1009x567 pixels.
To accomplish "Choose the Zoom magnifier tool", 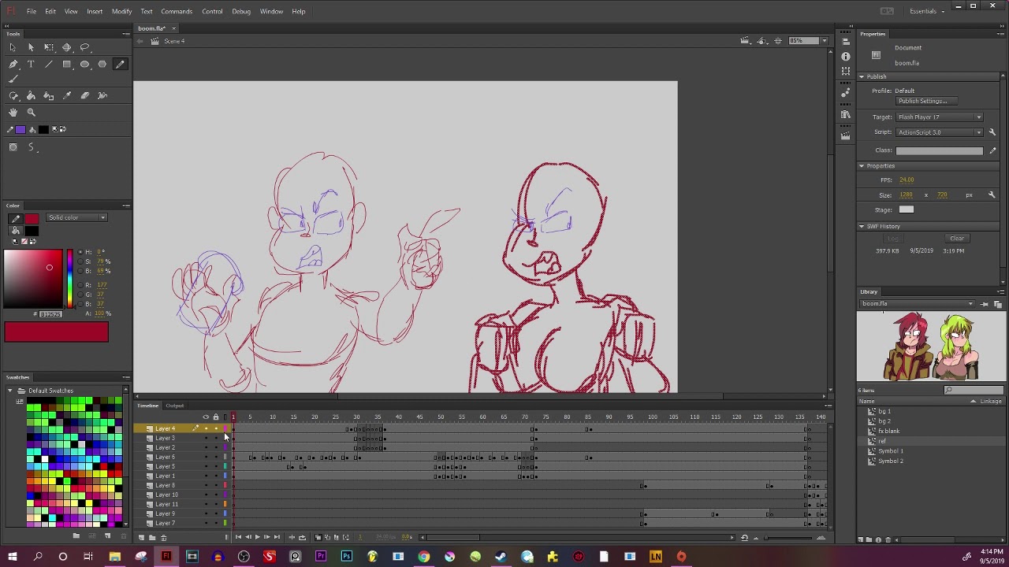I will (x=31, y=113).
